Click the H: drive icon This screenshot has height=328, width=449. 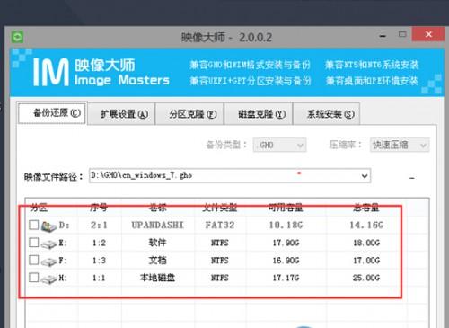tap(48, 279)
